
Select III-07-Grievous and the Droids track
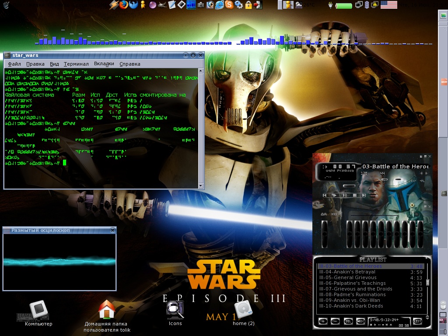(x=371, y=289)
